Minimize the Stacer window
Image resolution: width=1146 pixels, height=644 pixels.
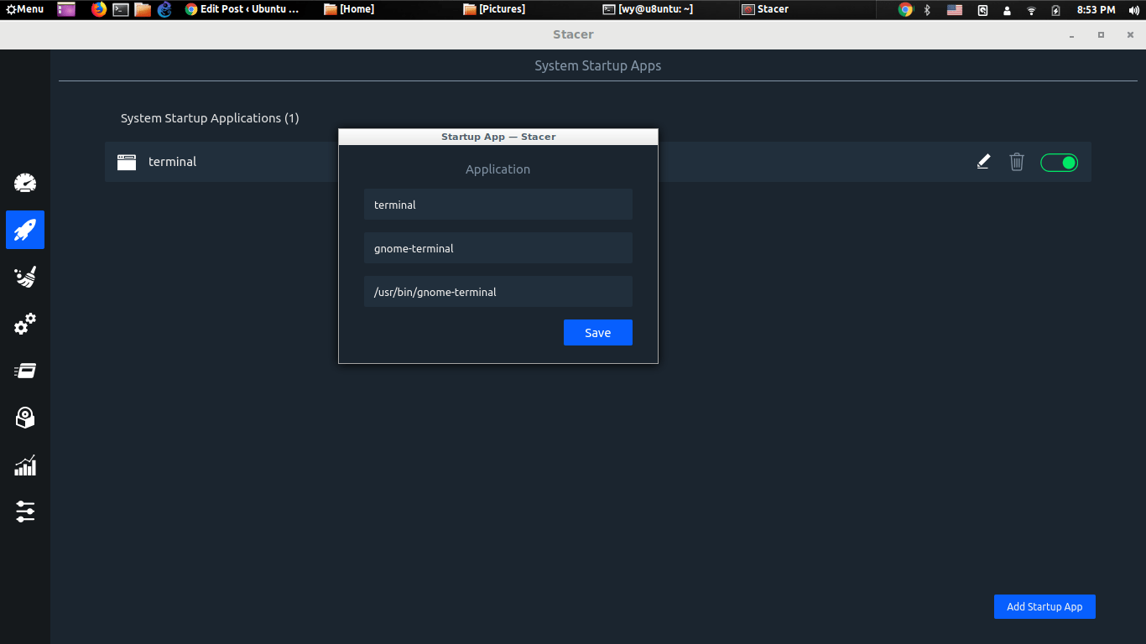tap(1071, 35)
